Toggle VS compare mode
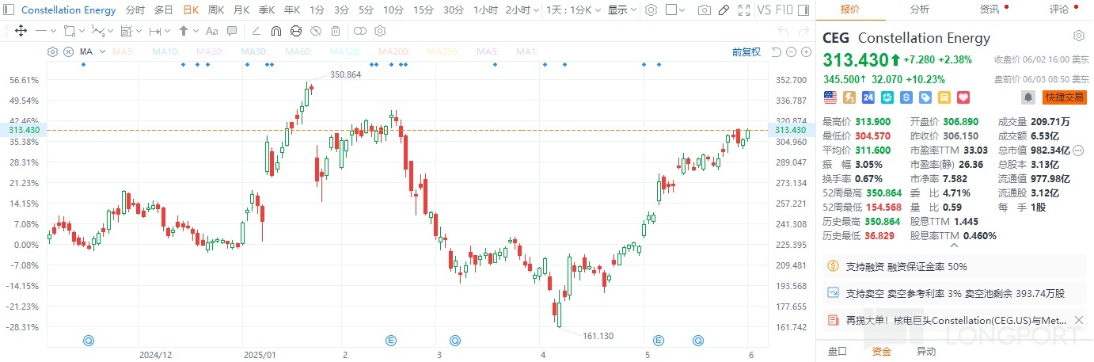The image size is (1094, 362). click(764, 10)
